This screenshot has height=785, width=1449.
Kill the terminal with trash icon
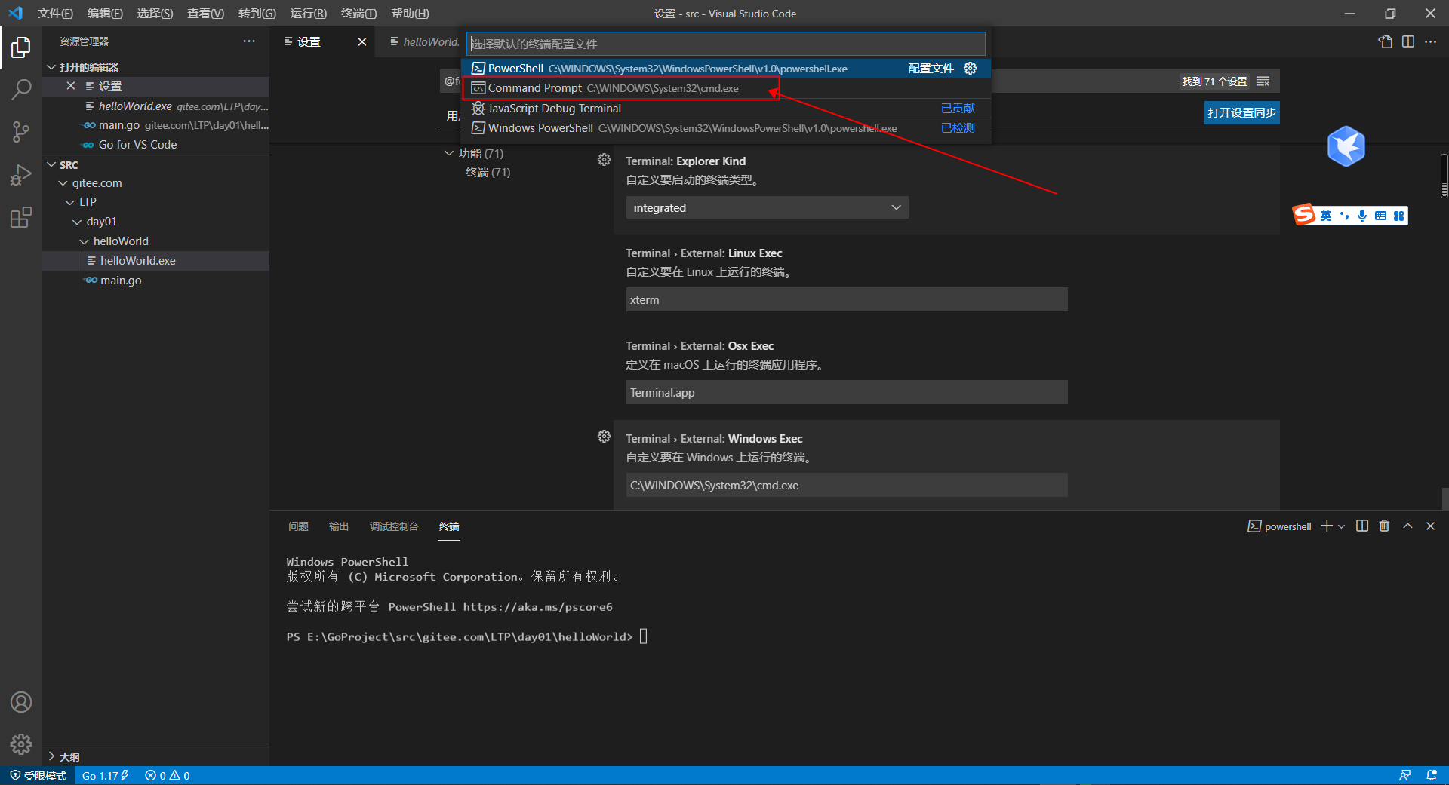(1384, 526)
